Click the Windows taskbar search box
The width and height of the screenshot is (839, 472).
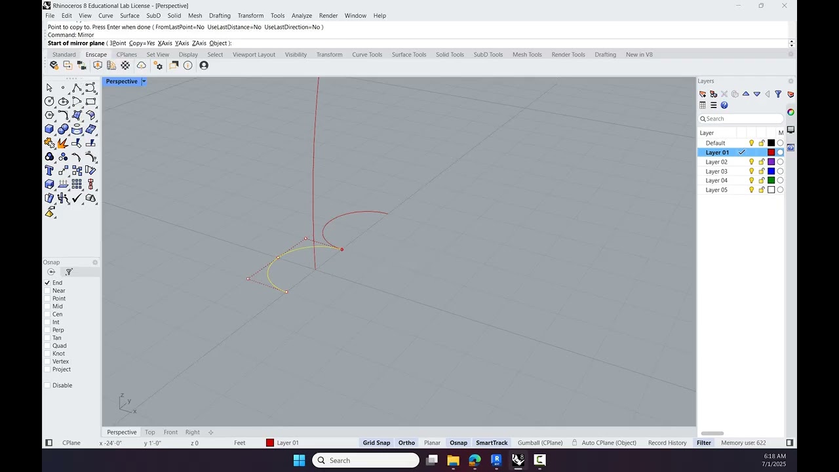point(366,460)
